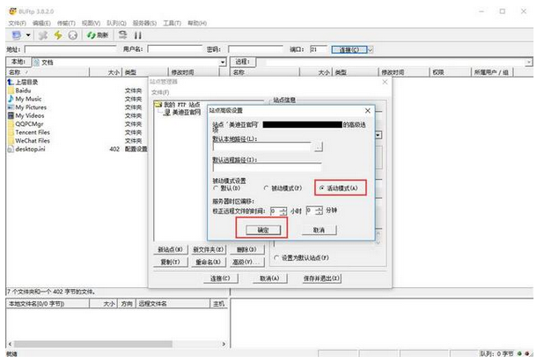Click the 用户名 username input field

tap(174, 49)
